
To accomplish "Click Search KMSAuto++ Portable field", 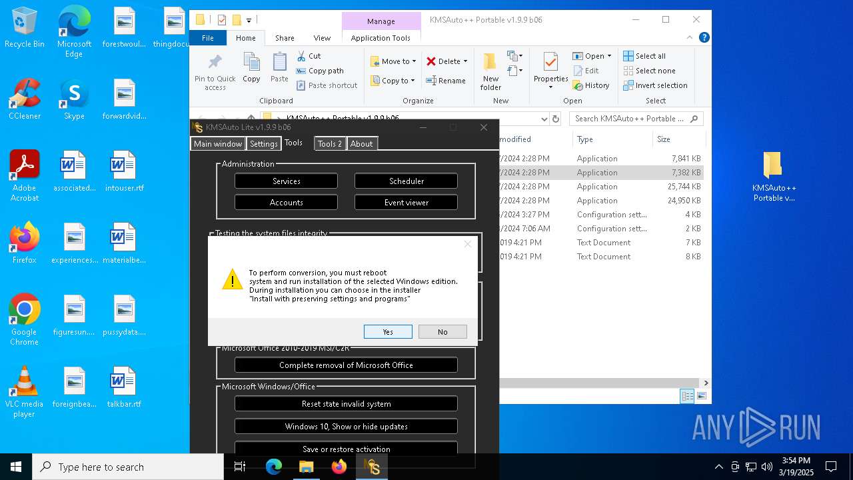I will pos(636,119).
